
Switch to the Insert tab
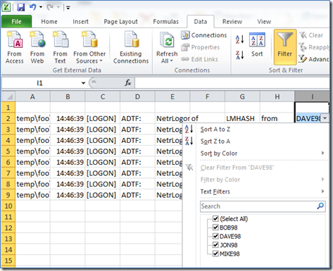click(80, 22)
